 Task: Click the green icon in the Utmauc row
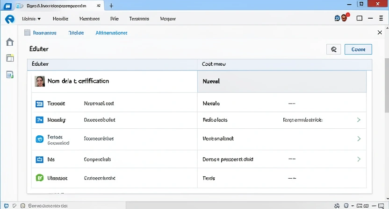(x=40, y=178)
